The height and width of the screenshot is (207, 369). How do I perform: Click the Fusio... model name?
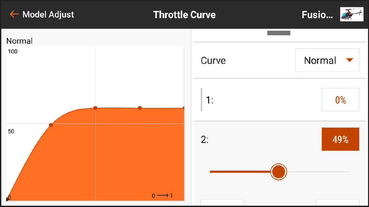pyautogui.click(x=317, y=14)
